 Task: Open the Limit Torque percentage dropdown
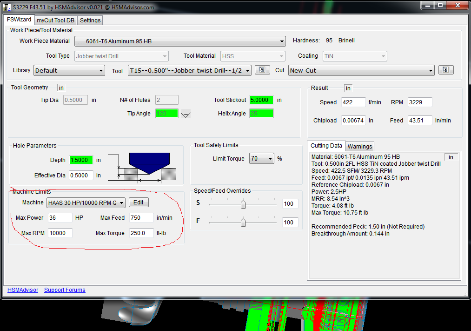[261, 159]
